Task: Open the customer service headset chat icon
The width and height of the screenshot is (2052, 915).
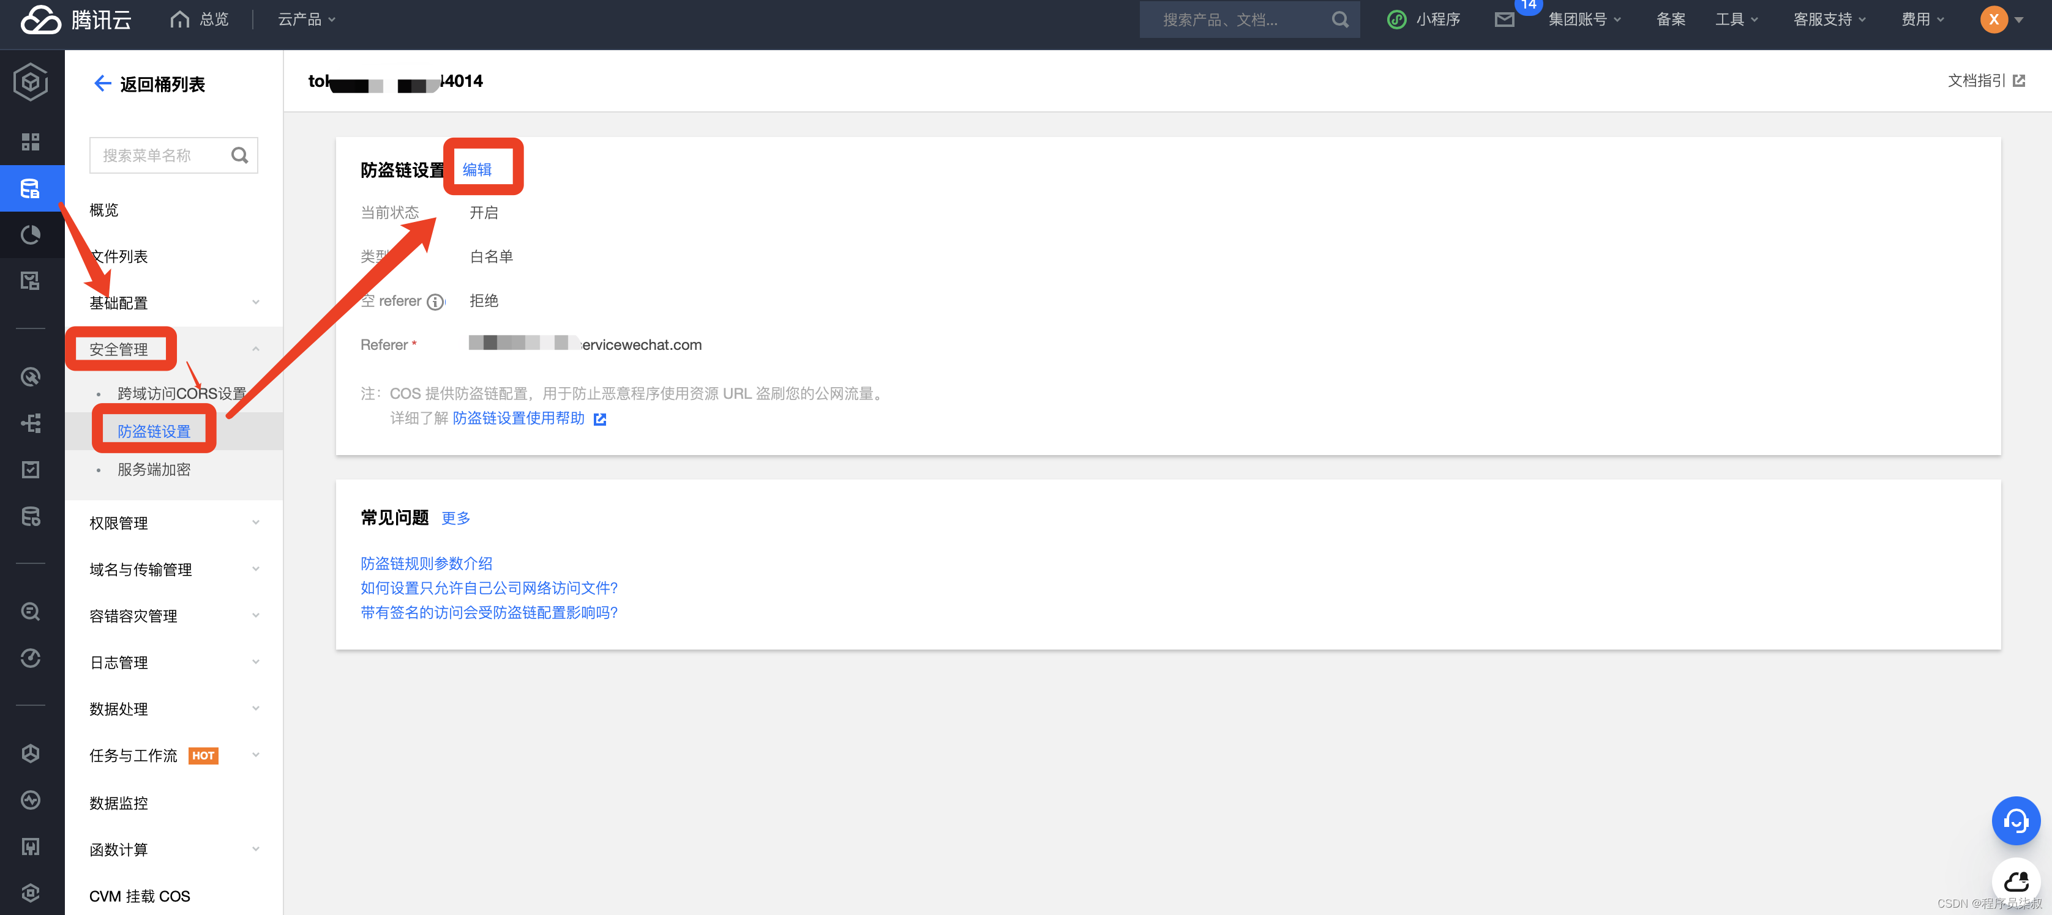Action: pos(2015,820)
